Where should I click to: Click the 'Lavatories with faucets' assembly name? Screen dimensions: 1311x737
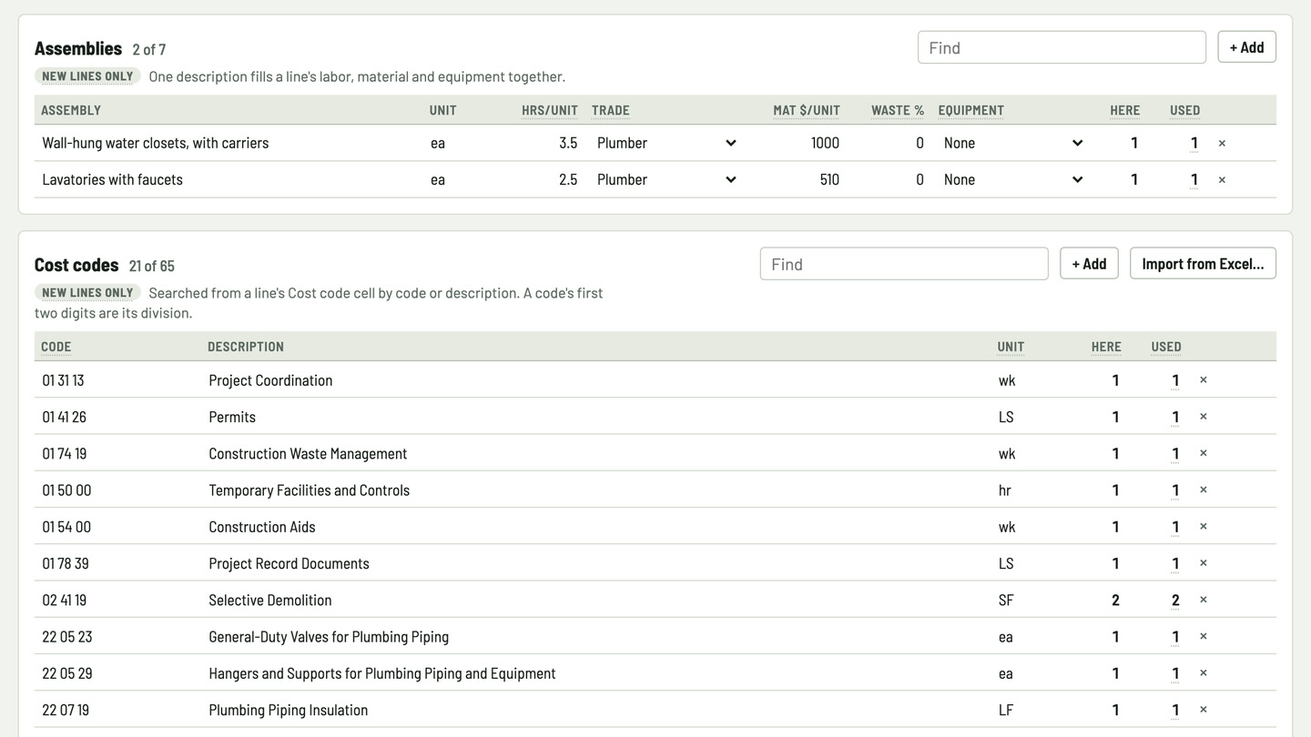113,179
